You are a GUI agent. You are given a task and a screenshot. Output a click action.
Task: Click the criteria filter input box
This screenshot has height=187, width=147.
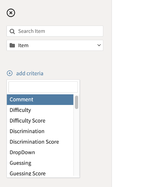[43, 87]
